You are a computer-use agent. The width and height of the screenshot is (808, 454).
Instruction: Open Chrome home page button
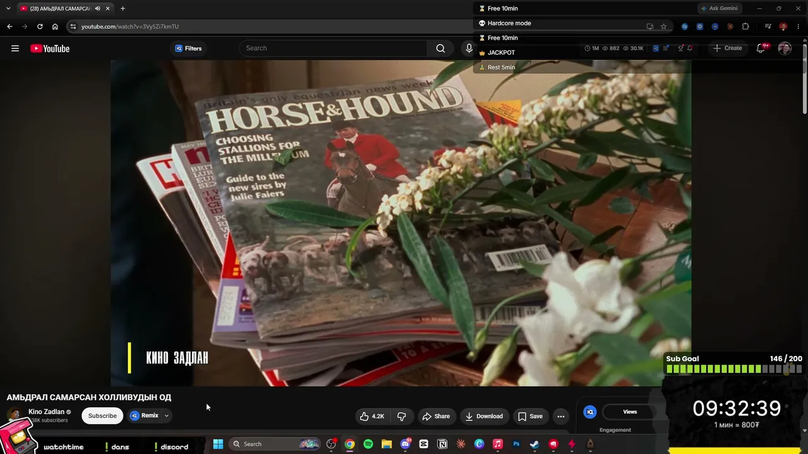55,26
